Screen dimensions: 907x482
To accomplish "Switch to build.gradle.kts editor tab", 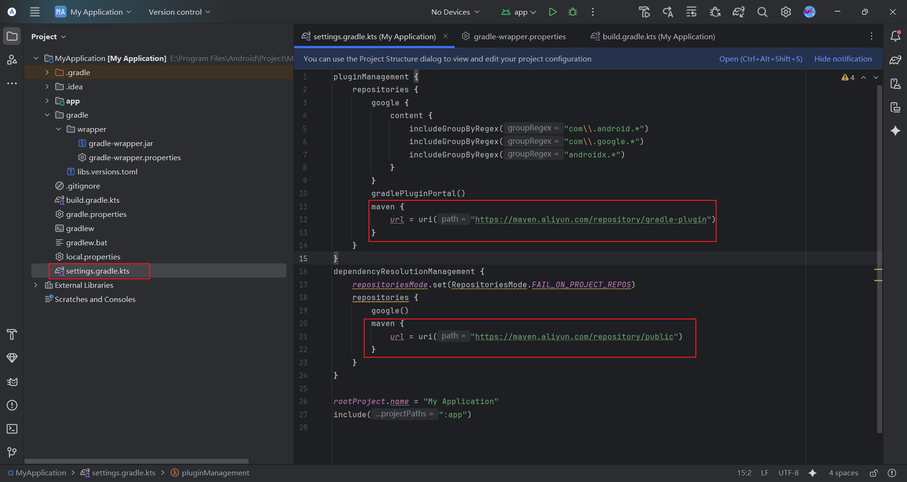I will [658, 36].
